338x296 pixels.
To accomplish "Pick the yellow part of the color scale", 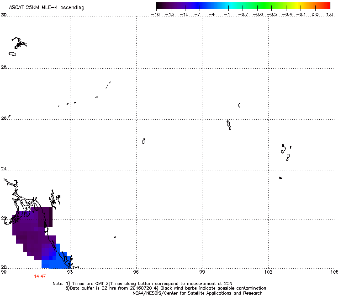I will pos(296,5).
